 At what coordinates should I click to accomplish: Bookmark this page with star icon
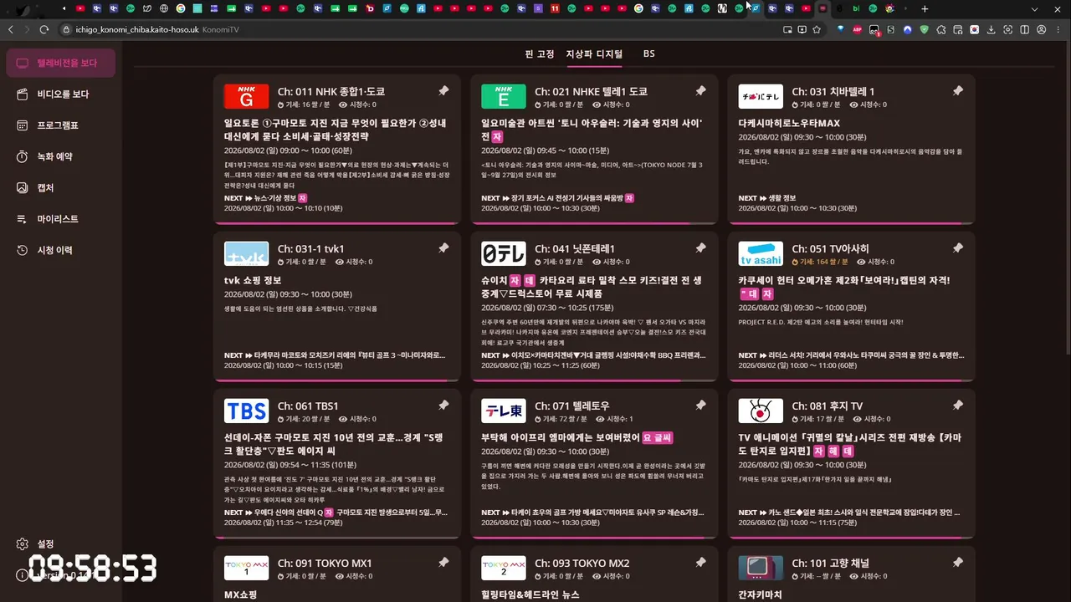click(x=817, y=29)
